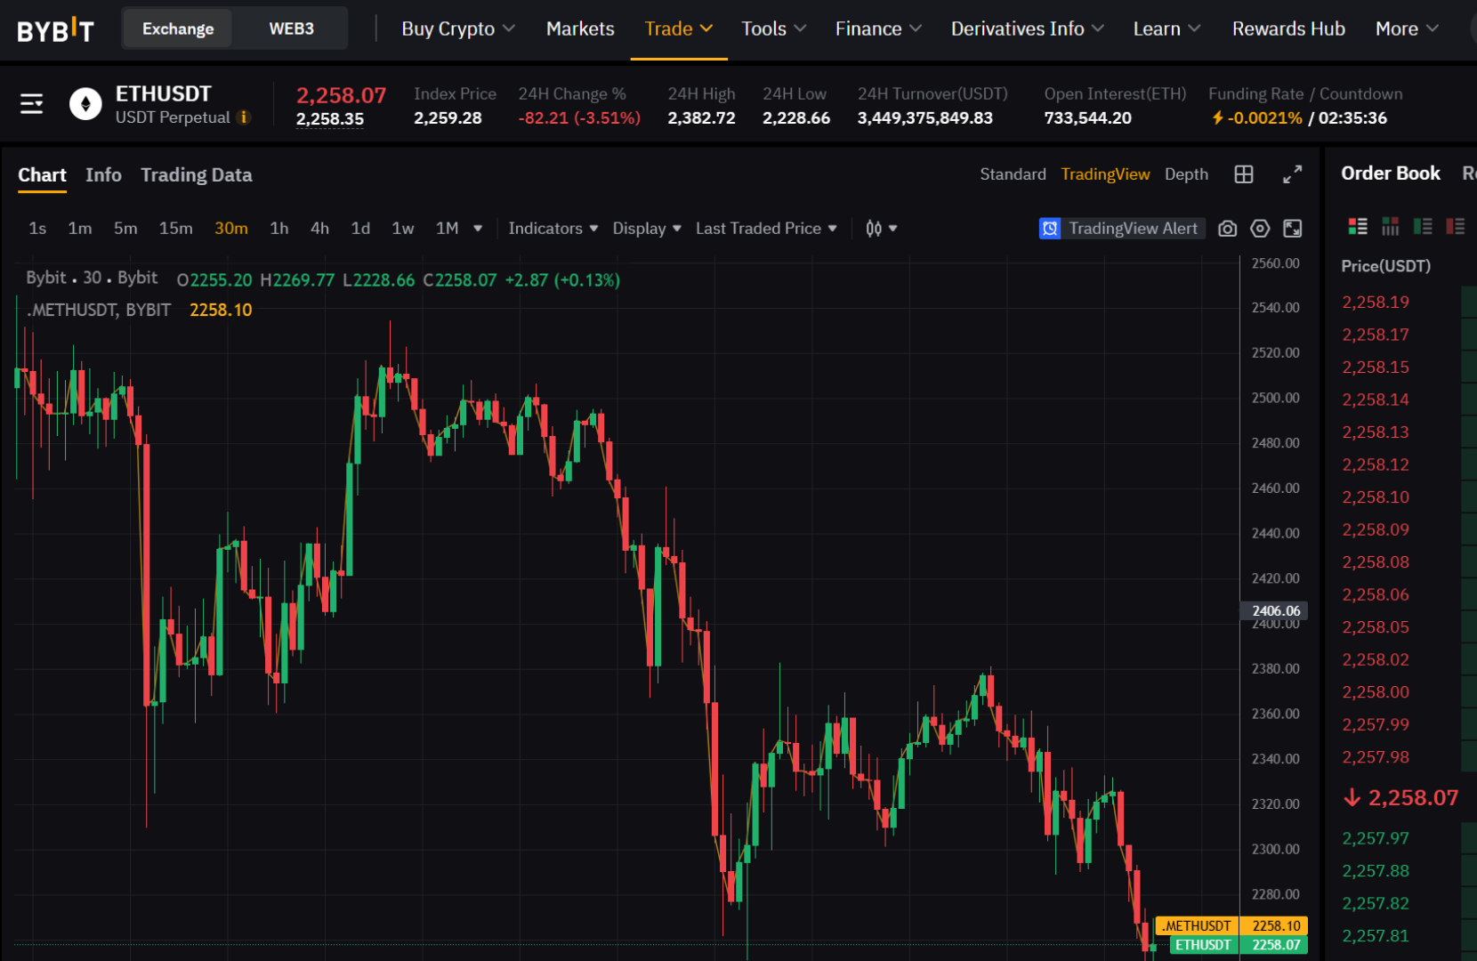Image resolution: width=1477 pixels, height=961 pixels.
Task: Expand the Buy Crypto menu
Action: [458, 28]
